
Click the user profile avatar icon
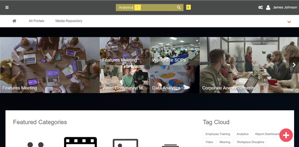[x=268, y=8]
